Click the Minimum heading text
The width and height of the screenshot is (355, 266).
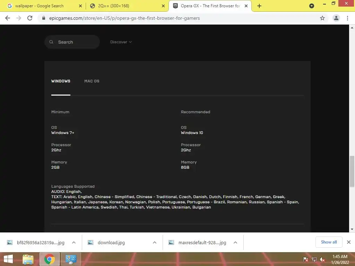60,112
